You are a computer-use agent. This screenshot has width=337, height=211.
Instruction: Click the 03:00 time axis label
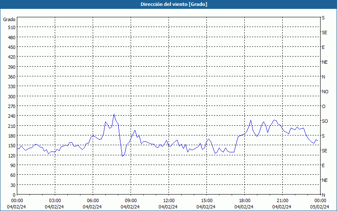pos(55,201)
